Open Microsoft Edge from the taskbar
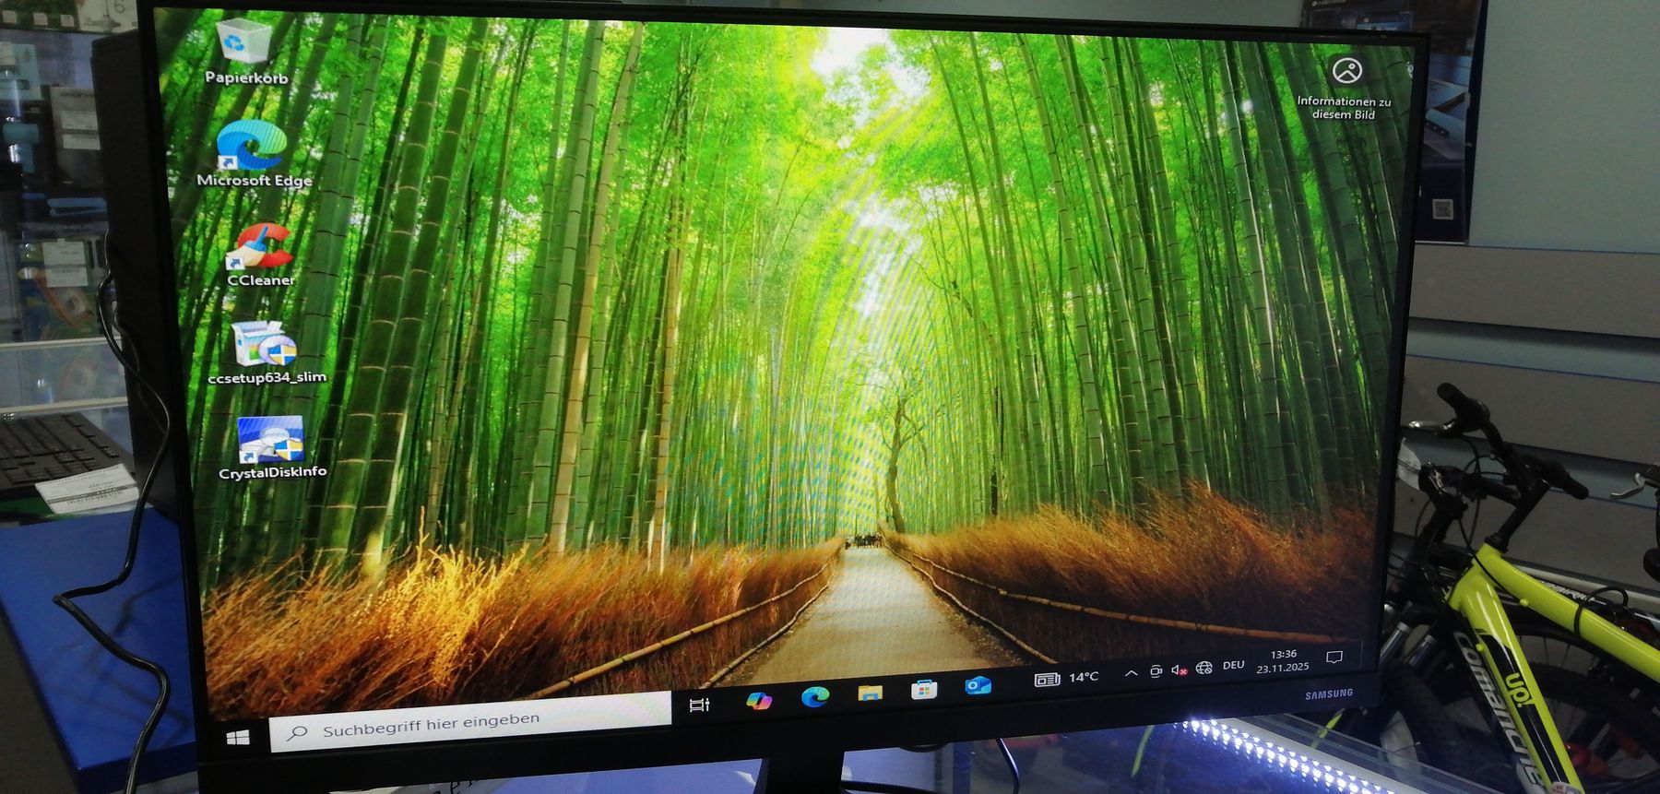Viewport: 1660px width, 794px height. 814,697
